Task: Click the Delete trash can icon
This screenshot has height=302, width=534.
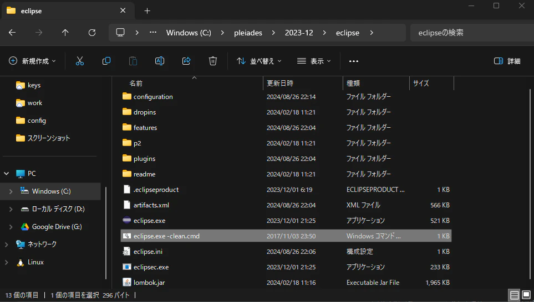Action: [213, 61]
